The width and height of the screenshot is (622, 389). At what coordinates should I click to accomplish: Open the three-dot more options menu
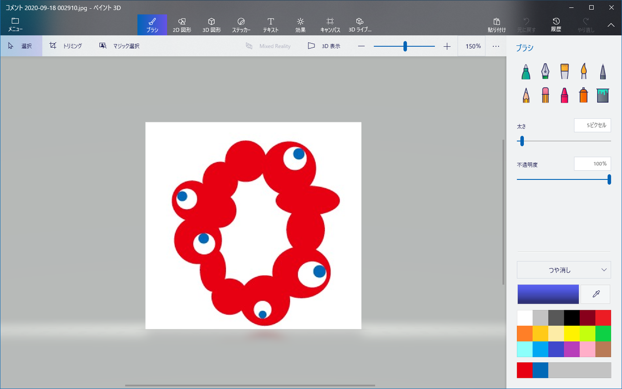[496, 46]
